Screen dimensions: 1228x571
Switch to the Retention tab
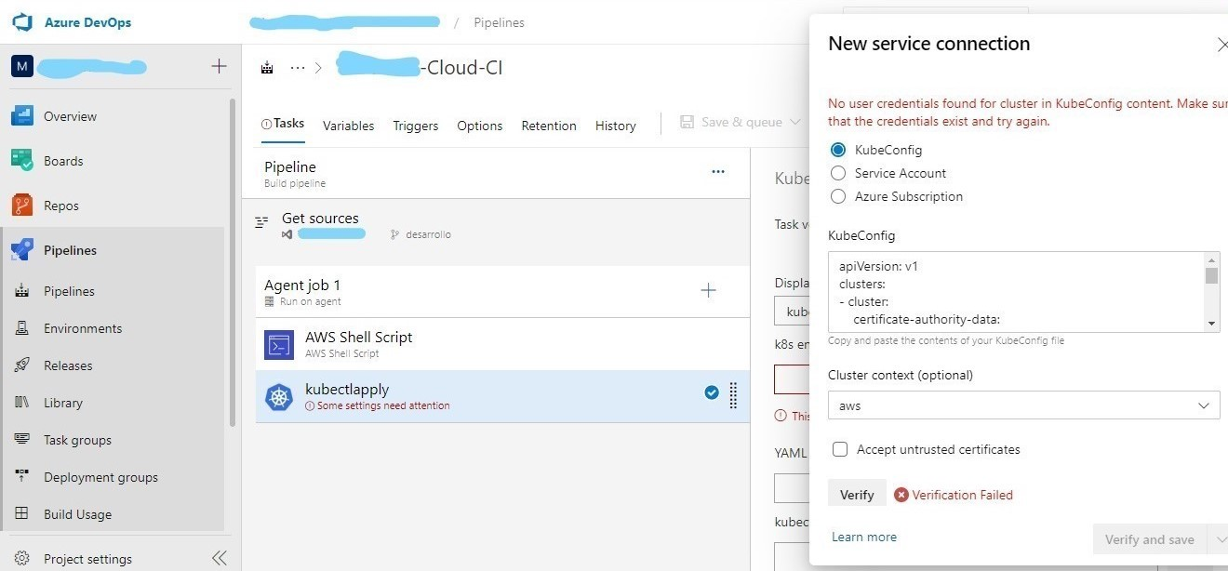(x=549, y=126)
